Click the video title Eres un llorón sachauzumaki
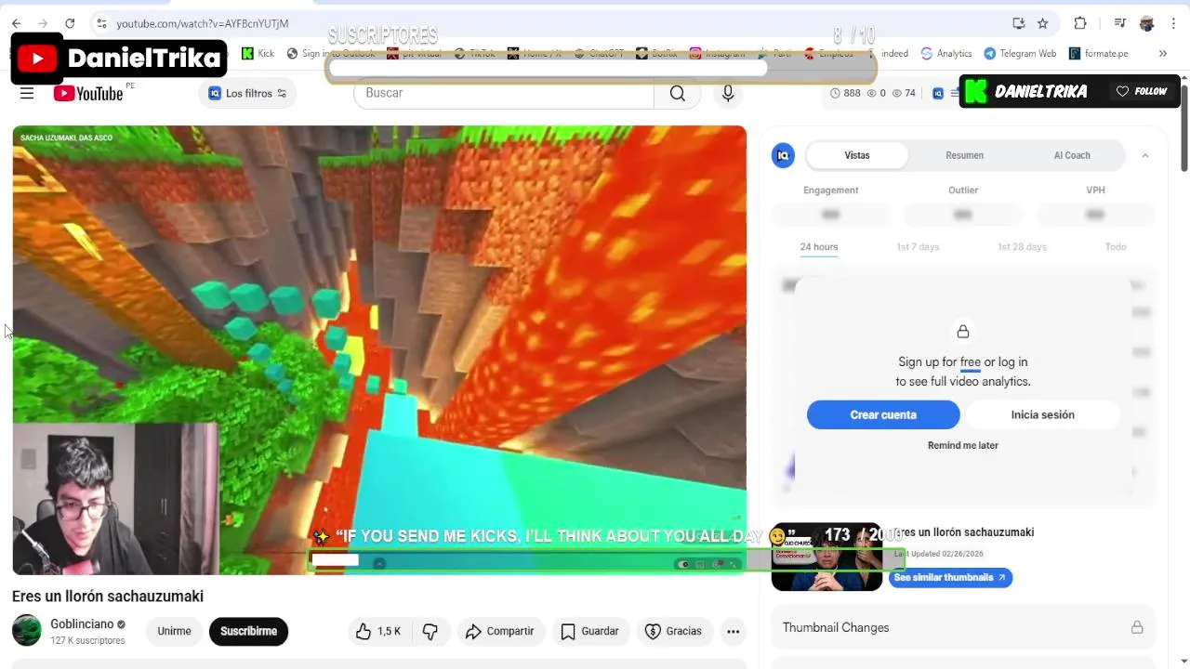1190x669 pixels. (108, 596)
